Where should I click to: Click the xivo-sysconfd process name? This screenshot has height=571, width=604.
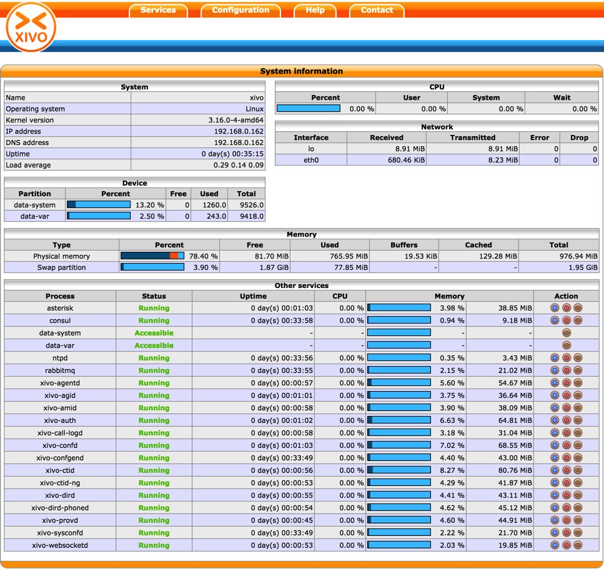tap(60, 533)
